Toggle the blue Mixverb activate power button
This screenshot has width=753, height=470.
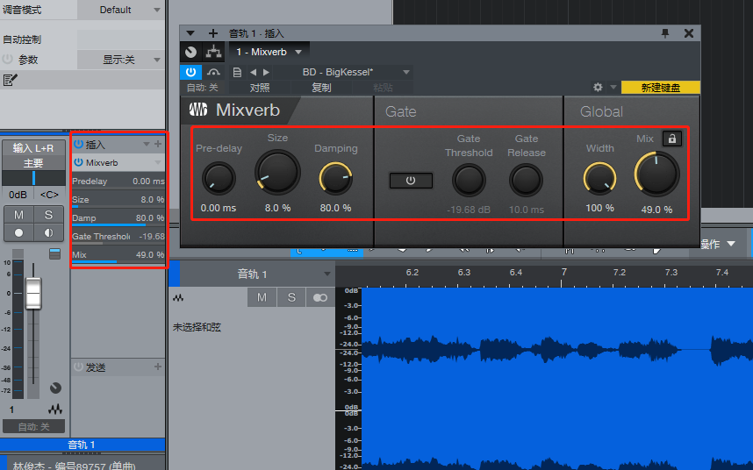tap(190, 72)
